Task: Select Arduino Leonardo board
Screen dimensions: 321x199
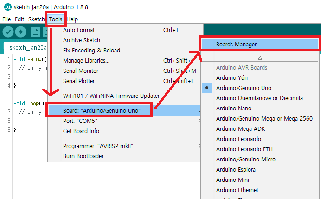Action: pyautogui.click(x=260, y=139)
